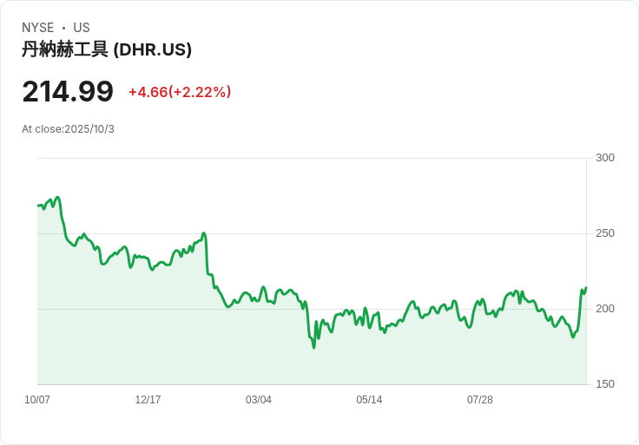This screenshot has width=639, height=445.
Task: Click the 12/17 x-axis date label
Action: coord(148,400)
